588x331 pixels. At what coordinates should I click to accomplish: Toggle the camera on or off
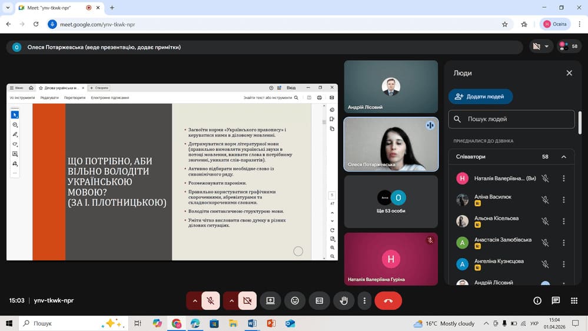click(247, 300)
